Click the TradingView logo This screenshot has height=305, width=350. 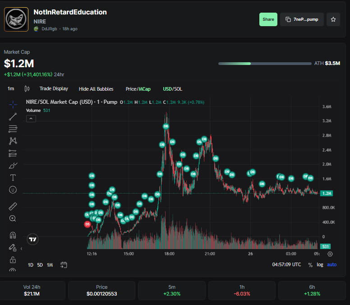pos(32,240)
